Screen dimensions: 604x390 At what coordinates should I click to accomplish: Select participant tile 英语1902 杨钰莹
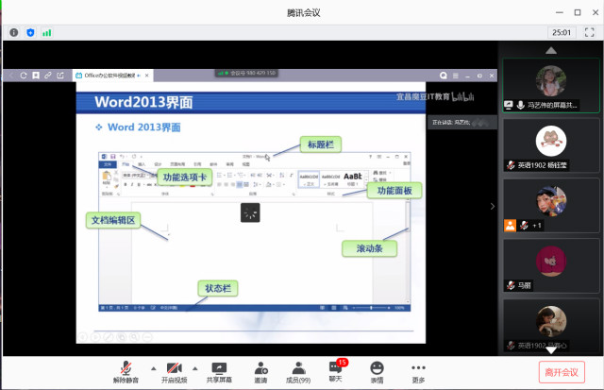pos(551,145)
